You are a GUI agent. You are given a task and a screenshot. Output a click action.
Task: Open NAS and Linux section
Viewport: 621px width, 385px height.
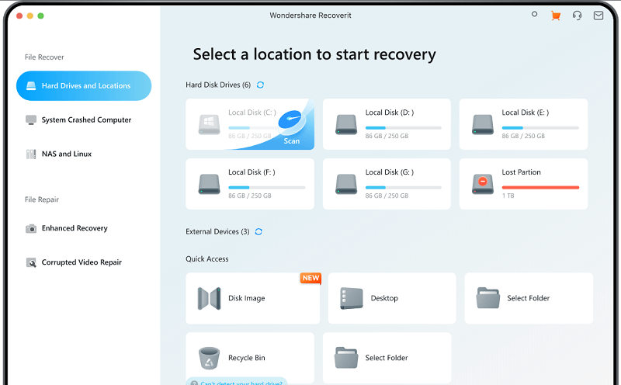pos(59,154)
